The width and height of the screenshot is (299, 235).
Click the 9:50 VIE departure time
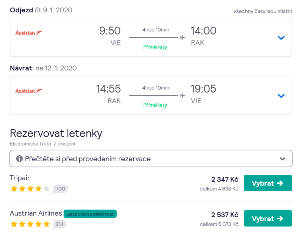pyautogui.click(x=110, y=31)
